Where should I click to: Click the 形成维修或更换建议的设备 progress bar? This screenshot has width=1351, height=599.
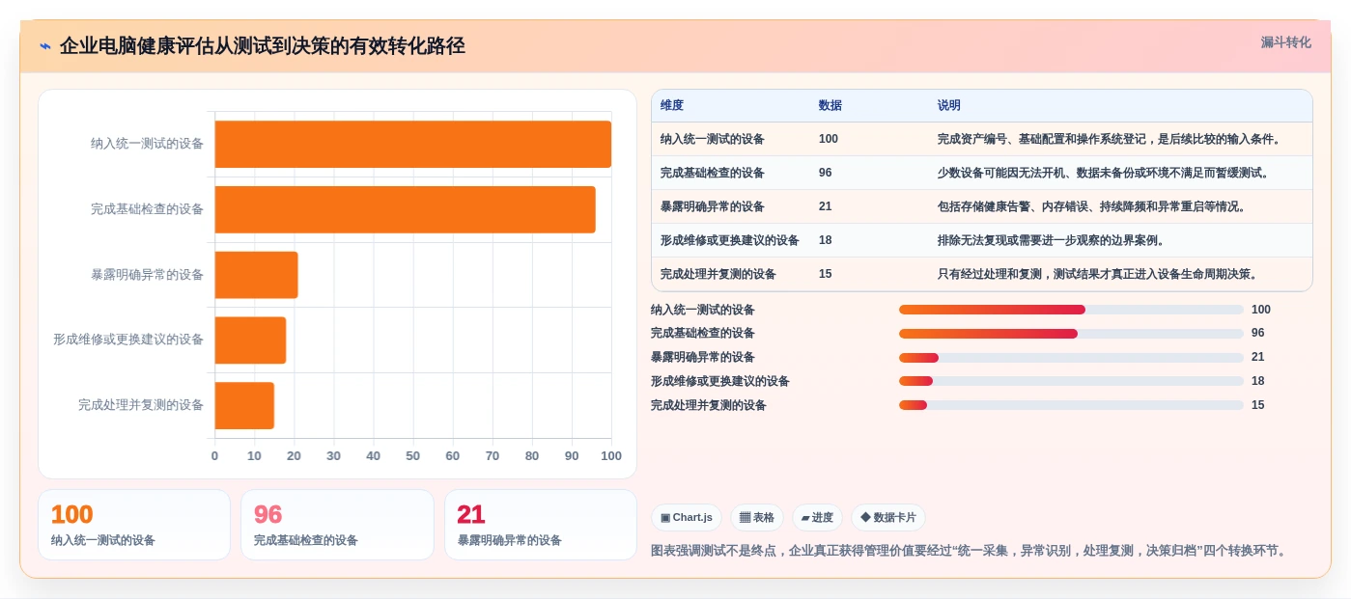1071,381
